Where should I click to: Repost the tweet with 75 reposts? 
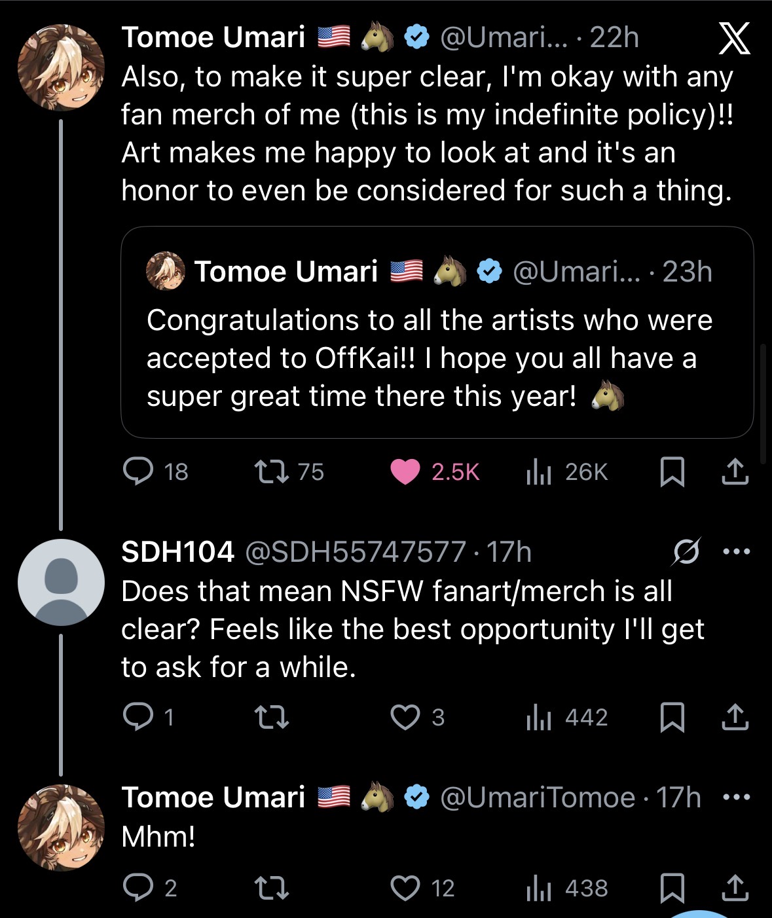(271, 471)
